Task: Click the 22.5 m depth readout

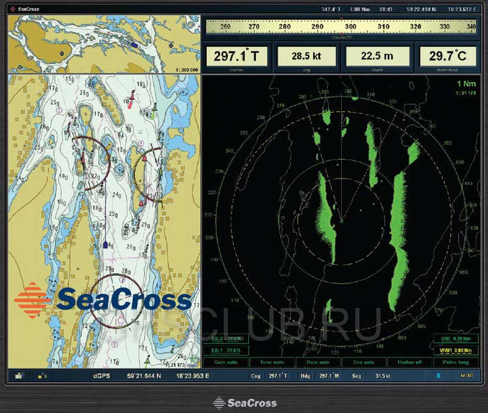Action: (377, 56)
